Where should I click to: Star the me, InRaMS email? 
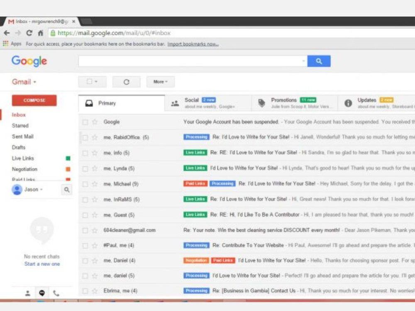pos(95,199)
